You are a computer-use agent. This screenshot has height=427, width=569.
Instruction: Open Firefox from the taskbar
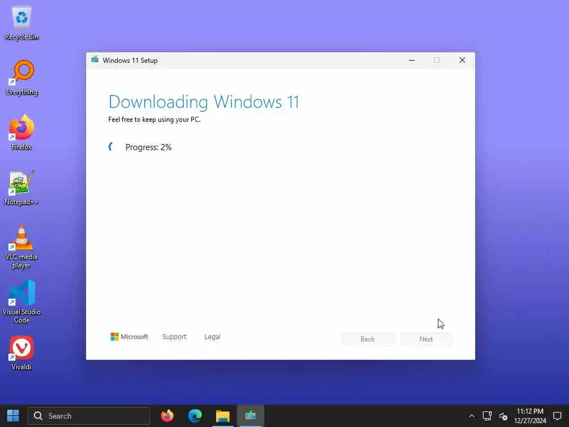pos(167,416)
